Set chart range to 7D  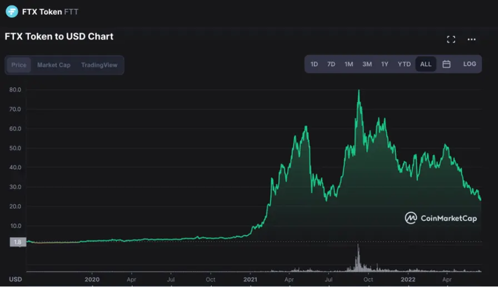click(331, 64)
